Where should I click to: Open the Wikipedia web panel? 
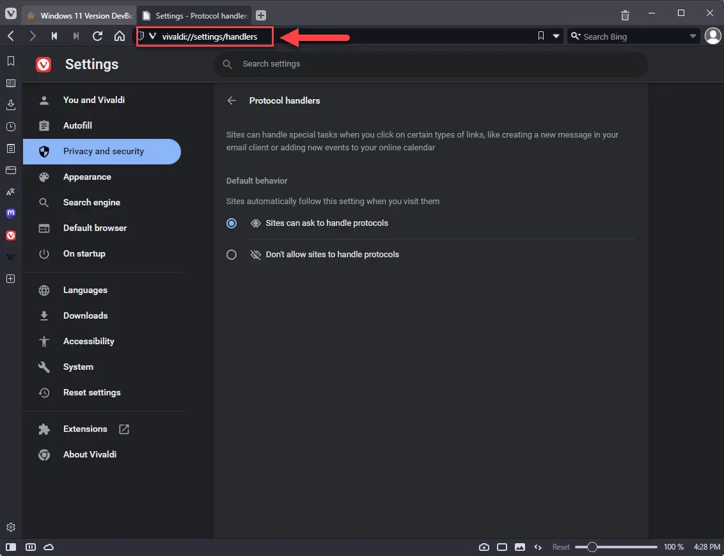11,257
